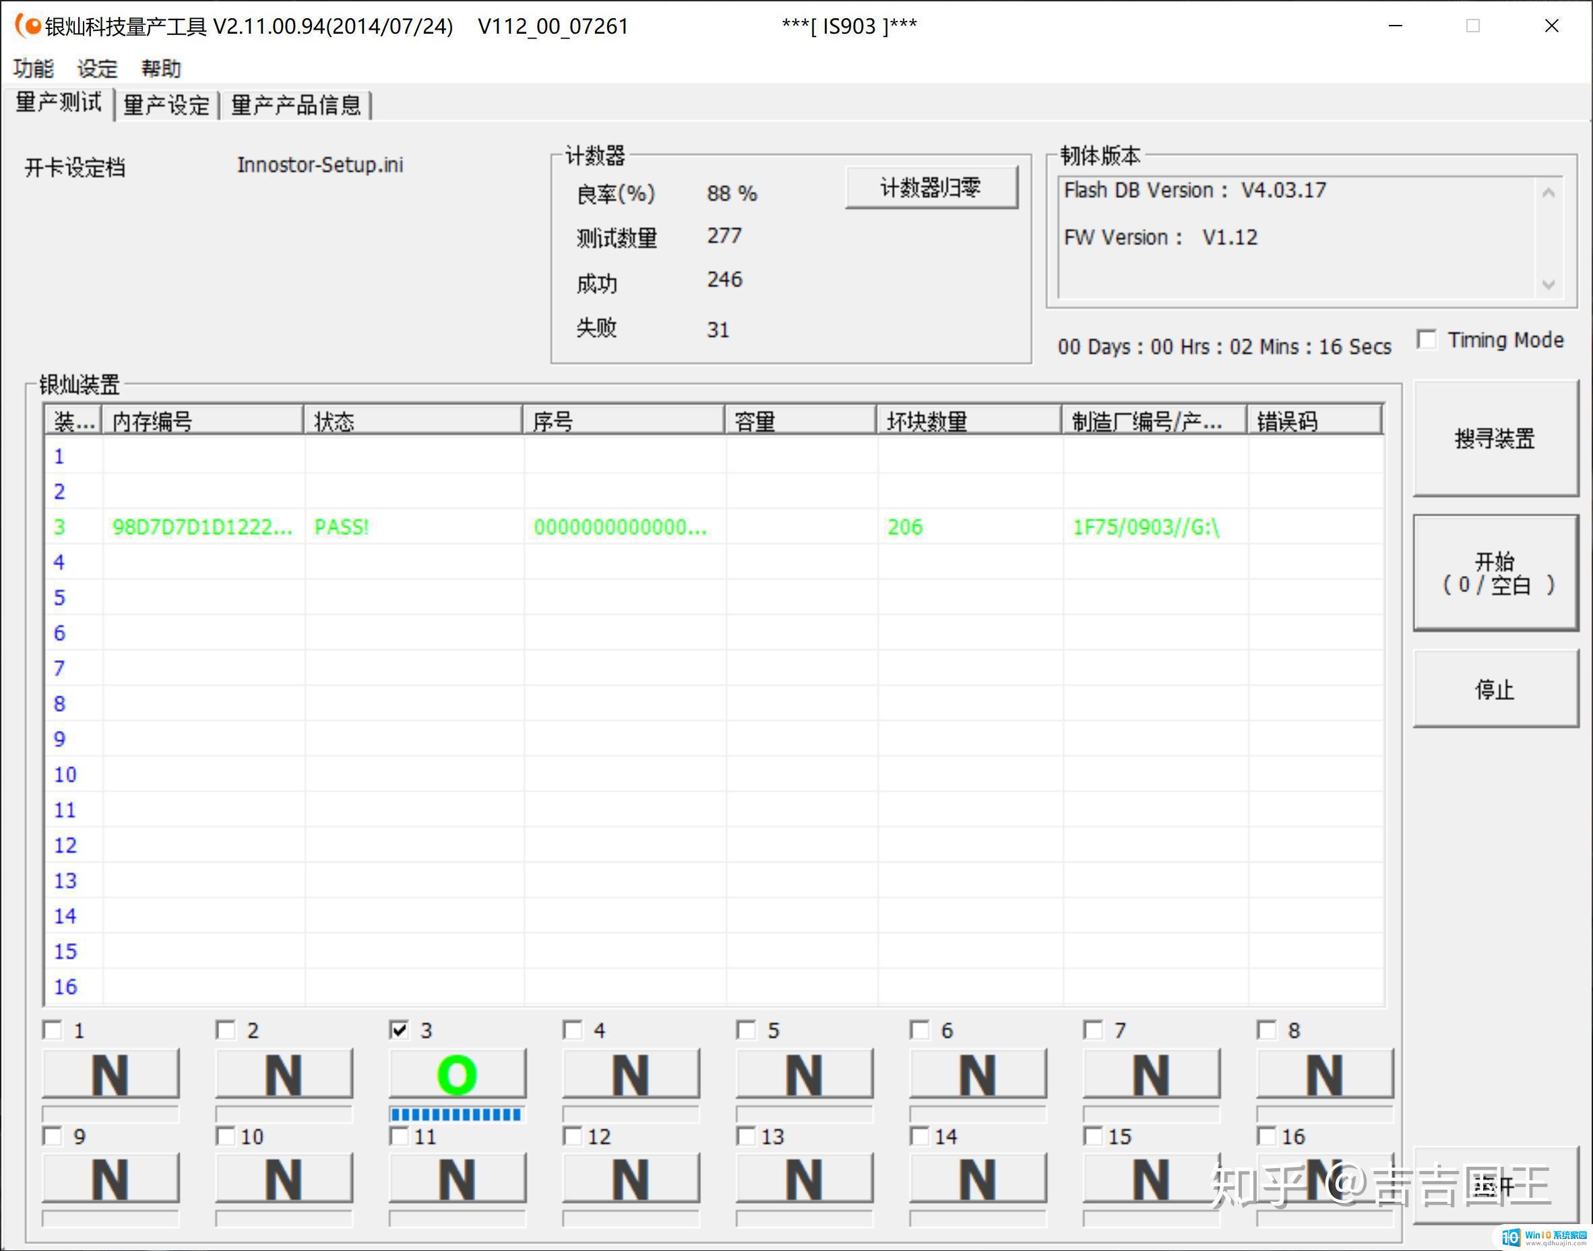The height and width of the screenshot is (1251, 1593).
Task: Select device row 10 in the list
Action: click(714, 774)
